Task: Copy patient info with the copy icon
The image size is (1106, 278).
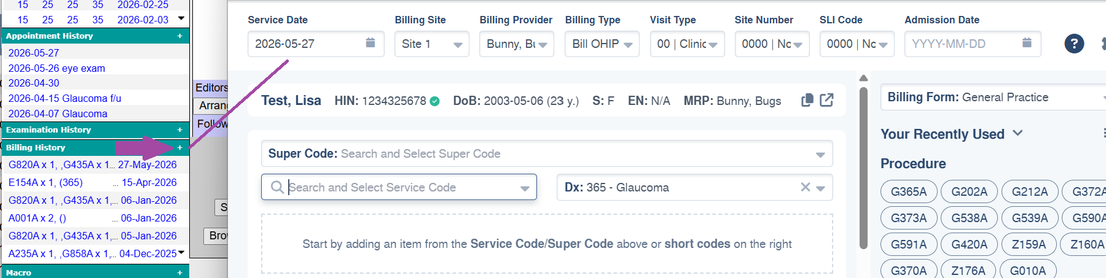Action: 807,100
